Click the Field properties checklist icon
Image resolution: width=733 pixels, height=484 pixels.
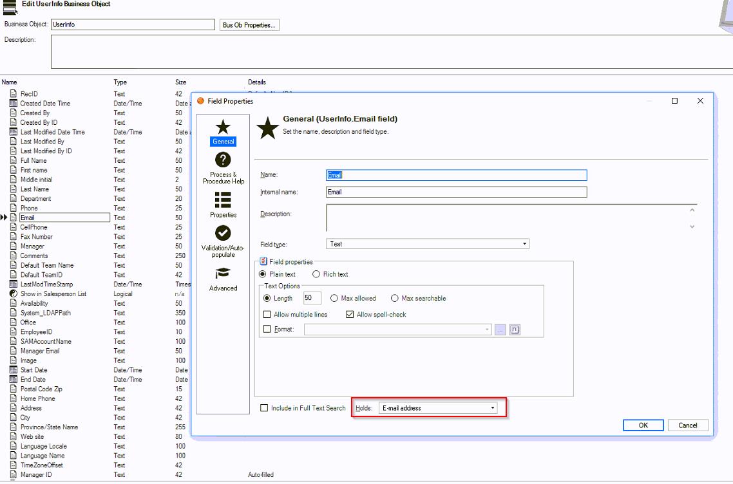coord(264,261)
